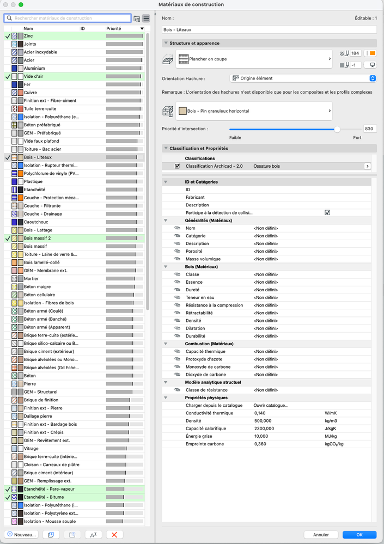The height and width of the screenshot is (544, 384).
Task: Click the material search field
Action: 68,18
